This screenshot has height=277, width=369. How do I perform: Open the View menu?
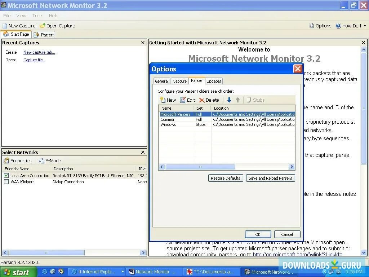pos(21,16)
